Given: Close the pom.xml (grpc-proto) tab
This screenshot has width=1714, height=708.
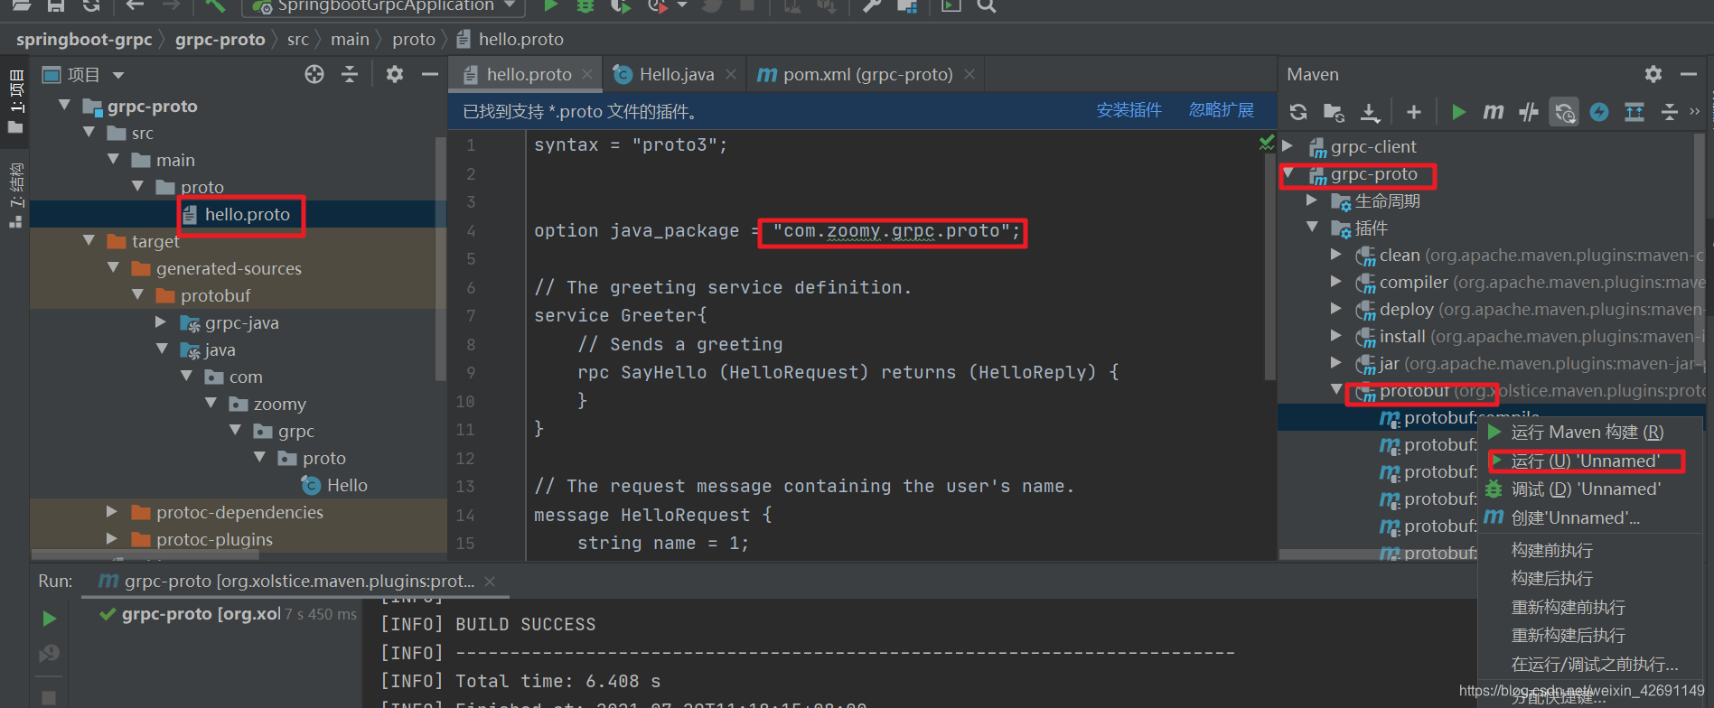Looking at the screenshot, I should pos(969,74).
